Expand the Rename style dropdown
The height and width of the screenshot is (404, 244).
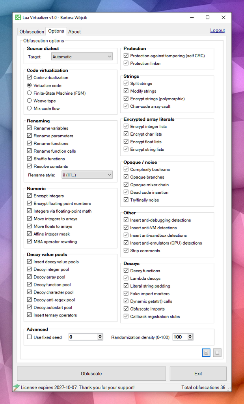(87, 175)
